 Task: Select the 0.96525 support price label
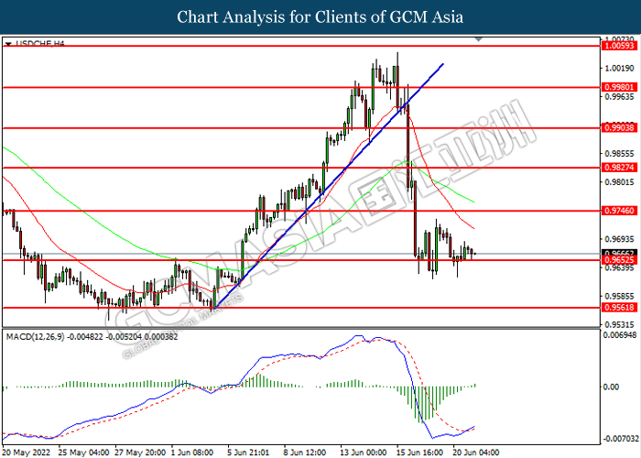pos(620,260)
